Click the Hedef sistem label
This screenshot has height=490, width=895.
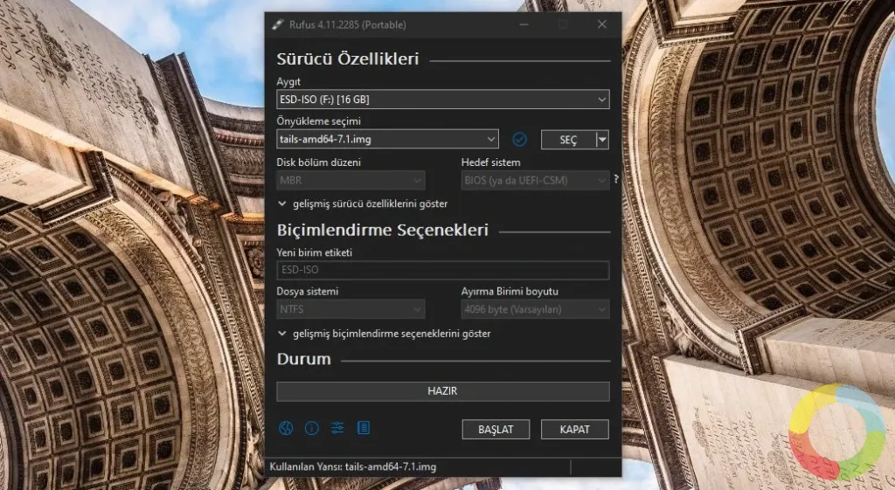[x=491, y=162]
